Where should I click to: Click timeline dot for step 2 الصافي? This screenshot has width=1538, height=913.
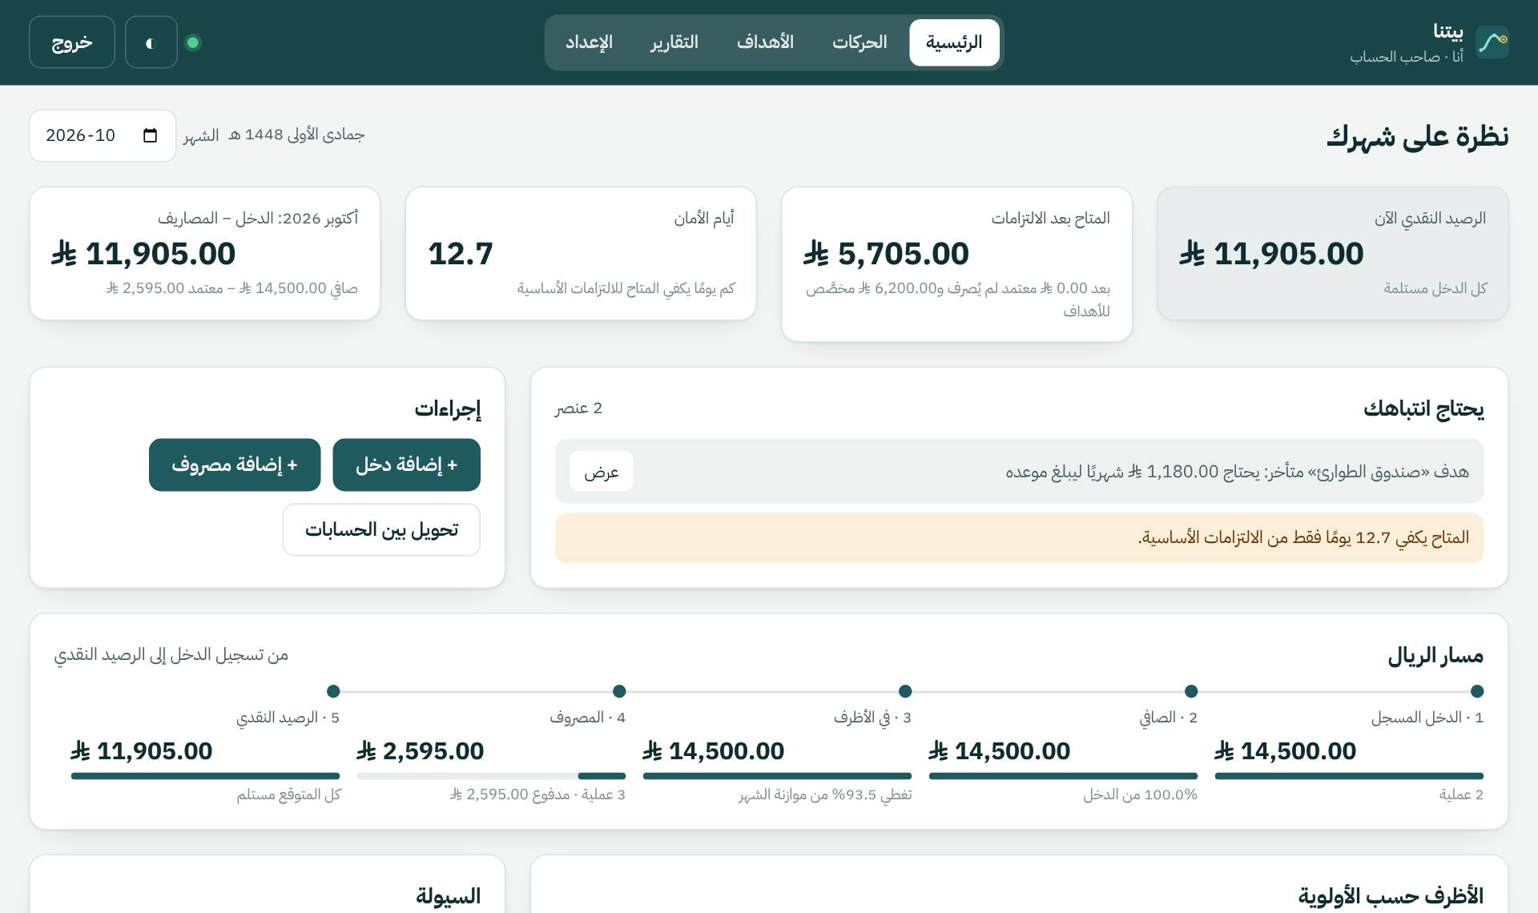(x=1191, y=691)
